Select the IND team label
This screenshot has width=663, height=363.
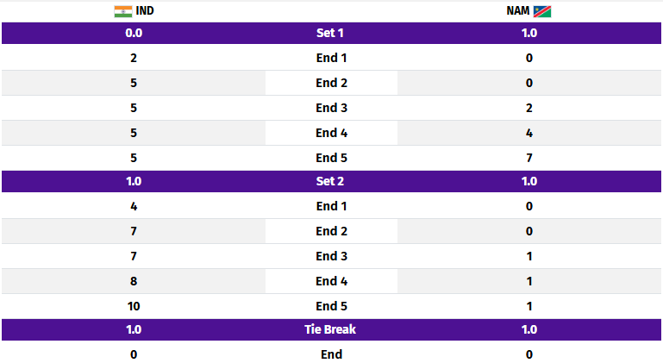(145, 11)
